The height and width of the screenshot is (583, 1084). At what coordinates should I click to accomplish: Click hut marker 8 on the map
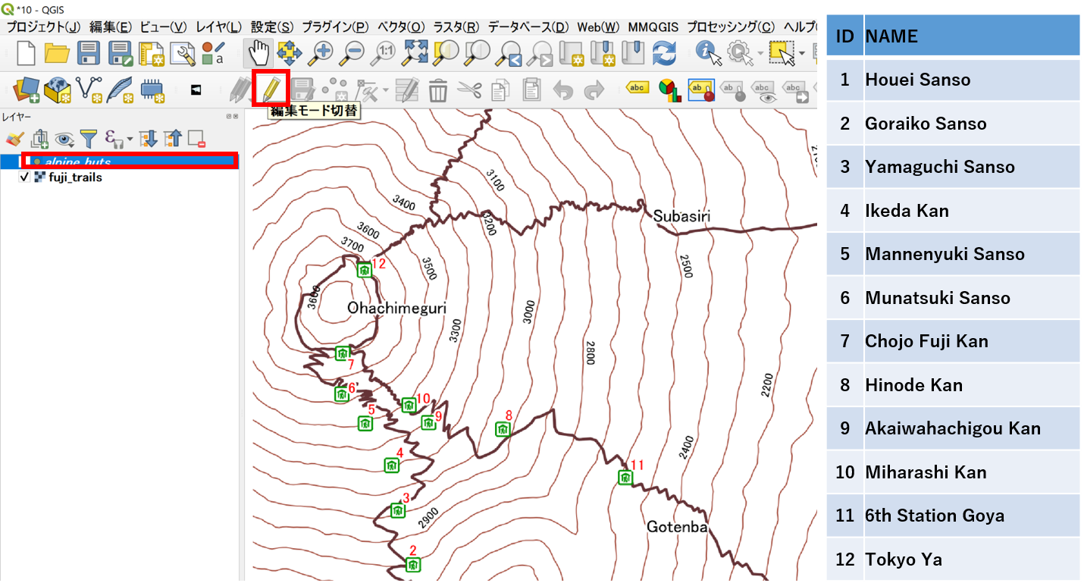[x=503, y=430]
